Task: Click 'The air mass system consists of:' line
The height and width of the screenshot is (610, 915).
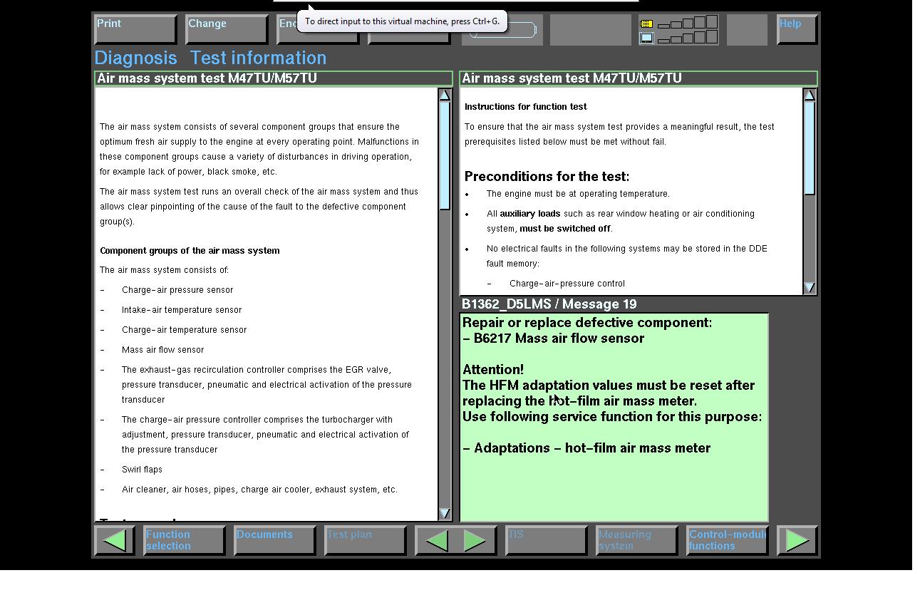Action: pos(165,270)
